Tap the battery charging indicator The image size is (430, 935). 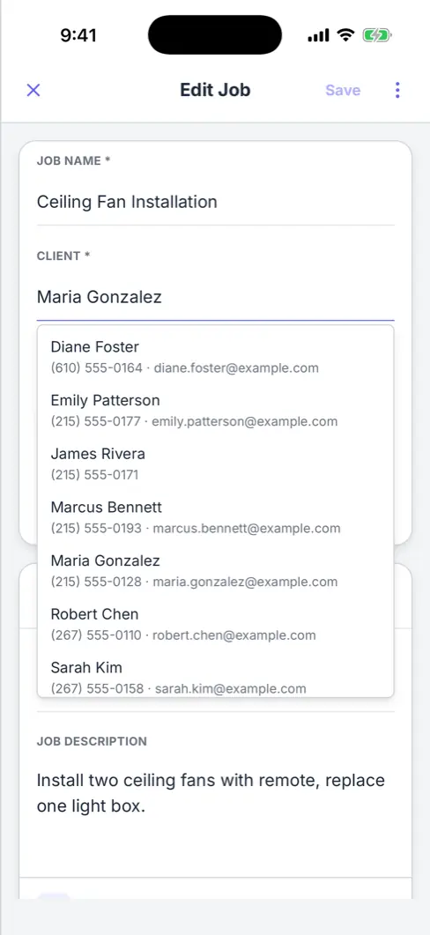pyautogui.click(x=376, y=35)
